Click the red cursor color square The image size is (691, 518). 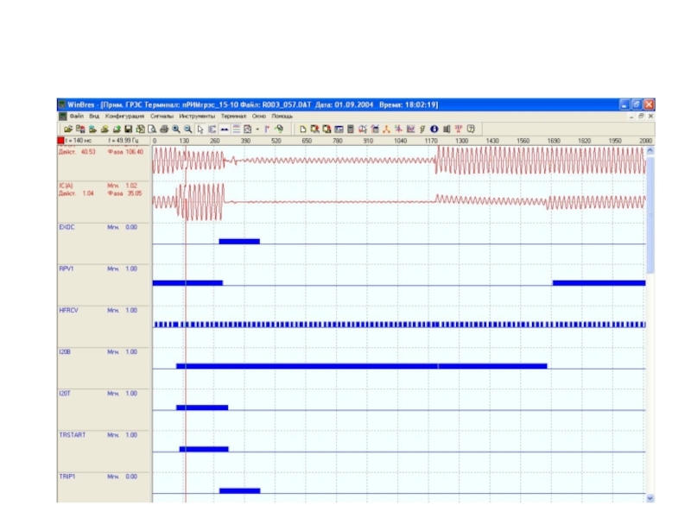[x=61, y=140]
